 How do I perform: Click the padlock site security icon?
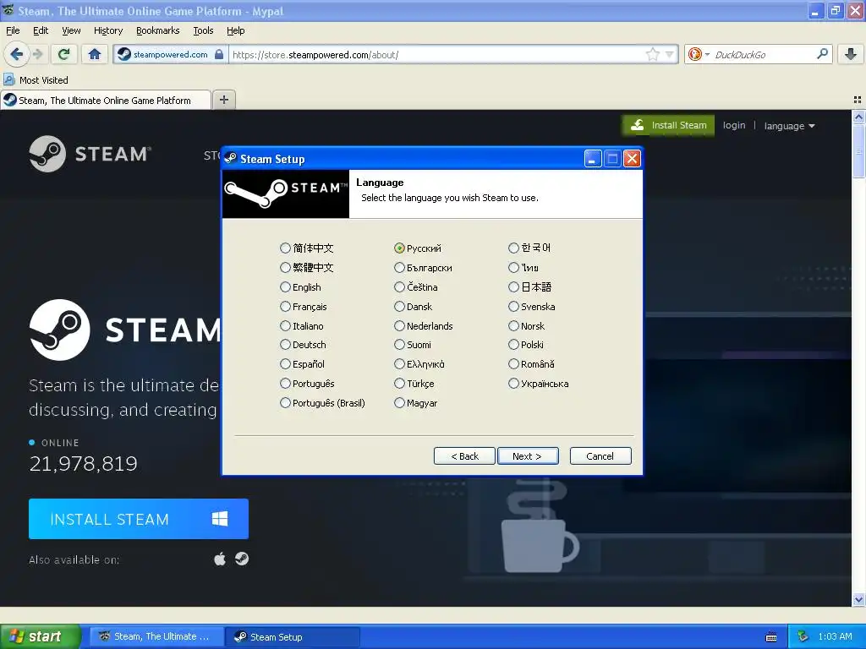point(219,54)
